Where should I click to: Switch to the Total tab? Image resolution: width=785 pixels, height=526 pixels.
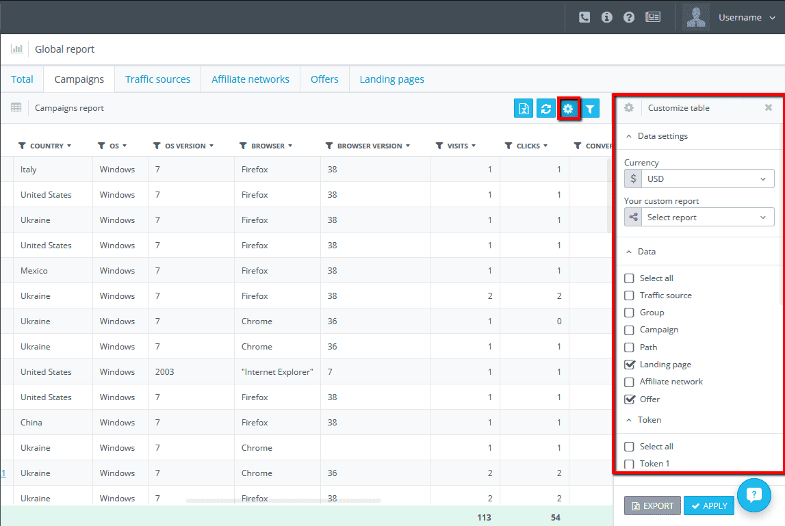(x=22, y=79)
